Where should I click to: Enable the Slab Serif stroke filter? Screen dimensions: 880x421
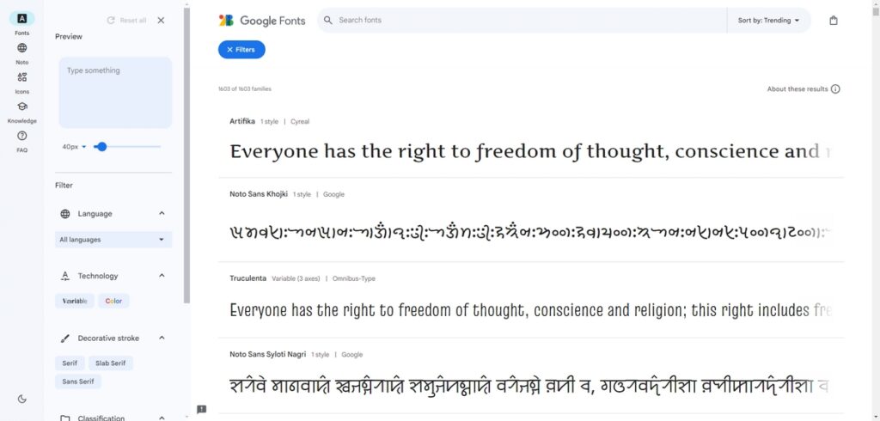(110, 363)
